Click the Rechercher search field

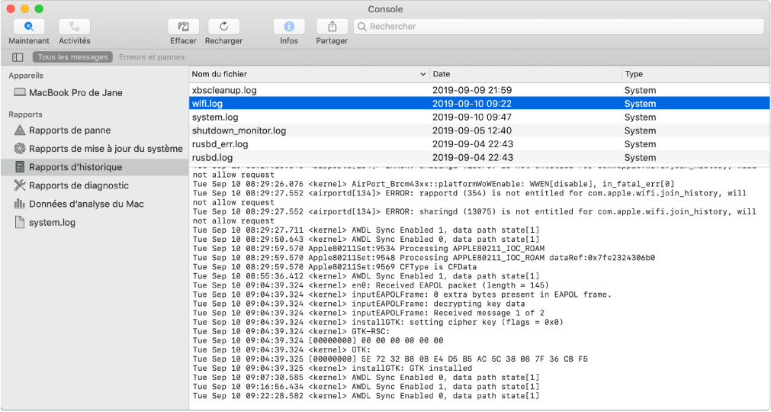click(x=558, y=27)
